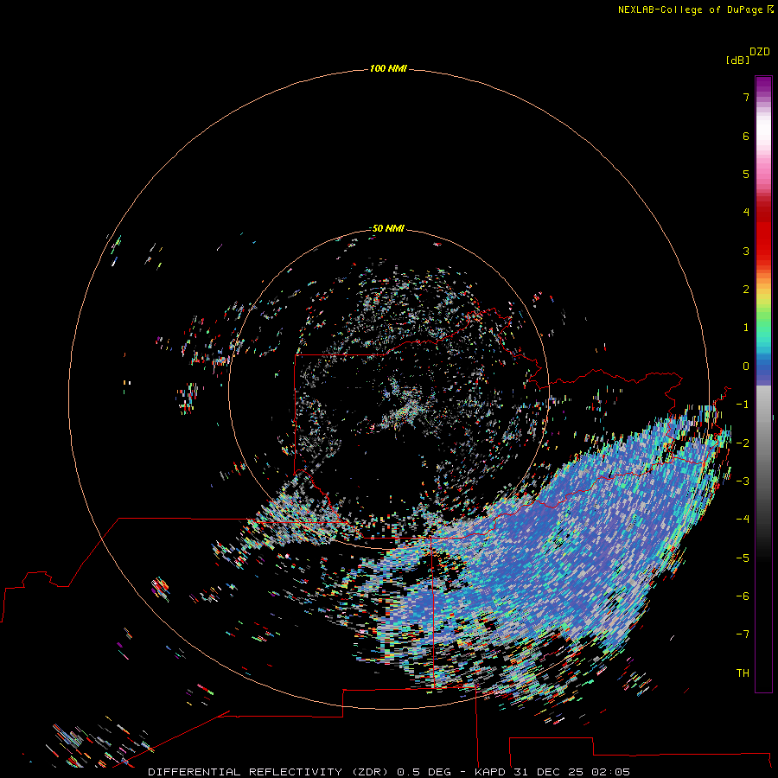Click the -1 value on the color scale
Screen dimensions: 778x778
(743, 405)
